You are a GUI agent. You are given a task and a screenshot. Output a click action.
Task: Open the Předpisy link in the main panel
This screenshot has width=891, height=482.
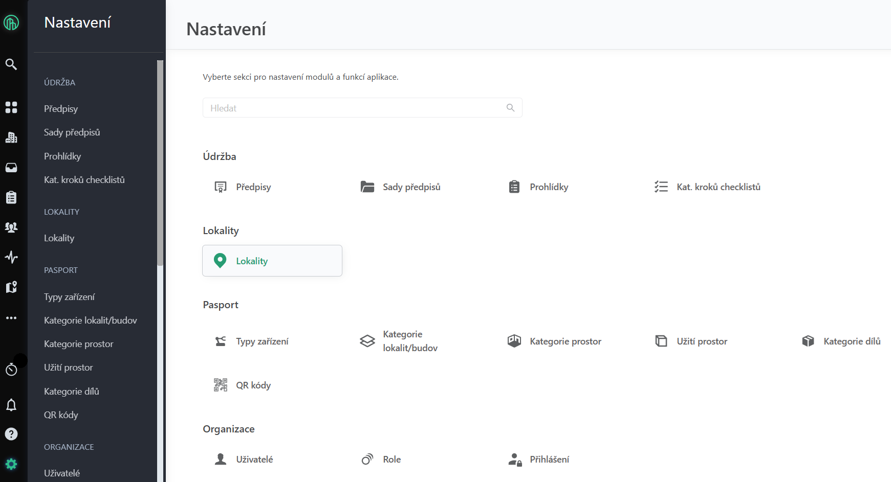(x=253, y=187)
